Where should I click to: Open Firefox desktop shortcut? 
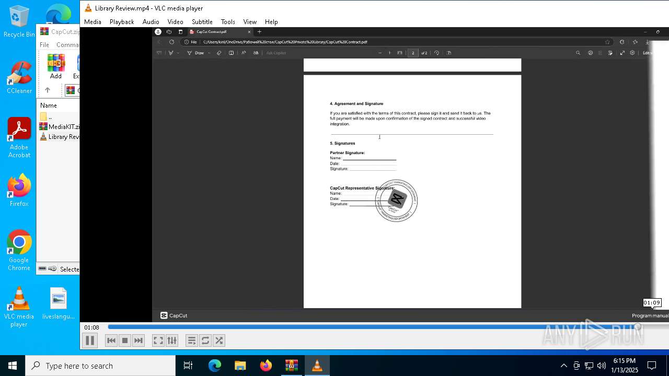click(x=19, y=190)
